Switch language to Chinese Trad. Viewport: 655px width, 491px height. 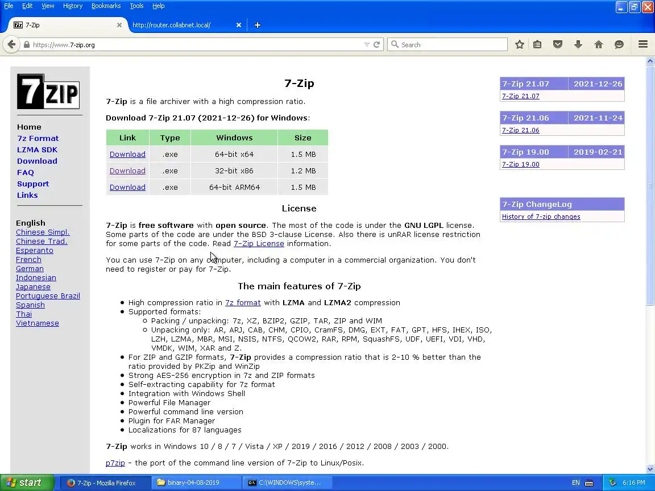(x=42, y=242)
